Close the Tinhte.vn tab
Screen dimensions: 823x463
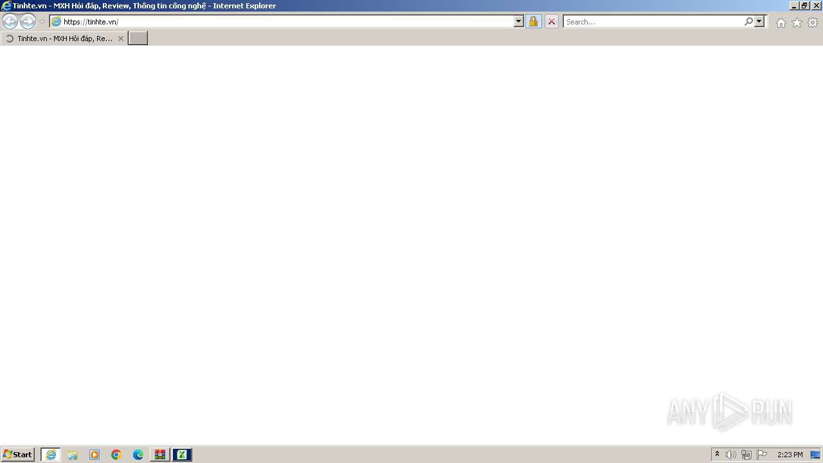coord(120,39)
